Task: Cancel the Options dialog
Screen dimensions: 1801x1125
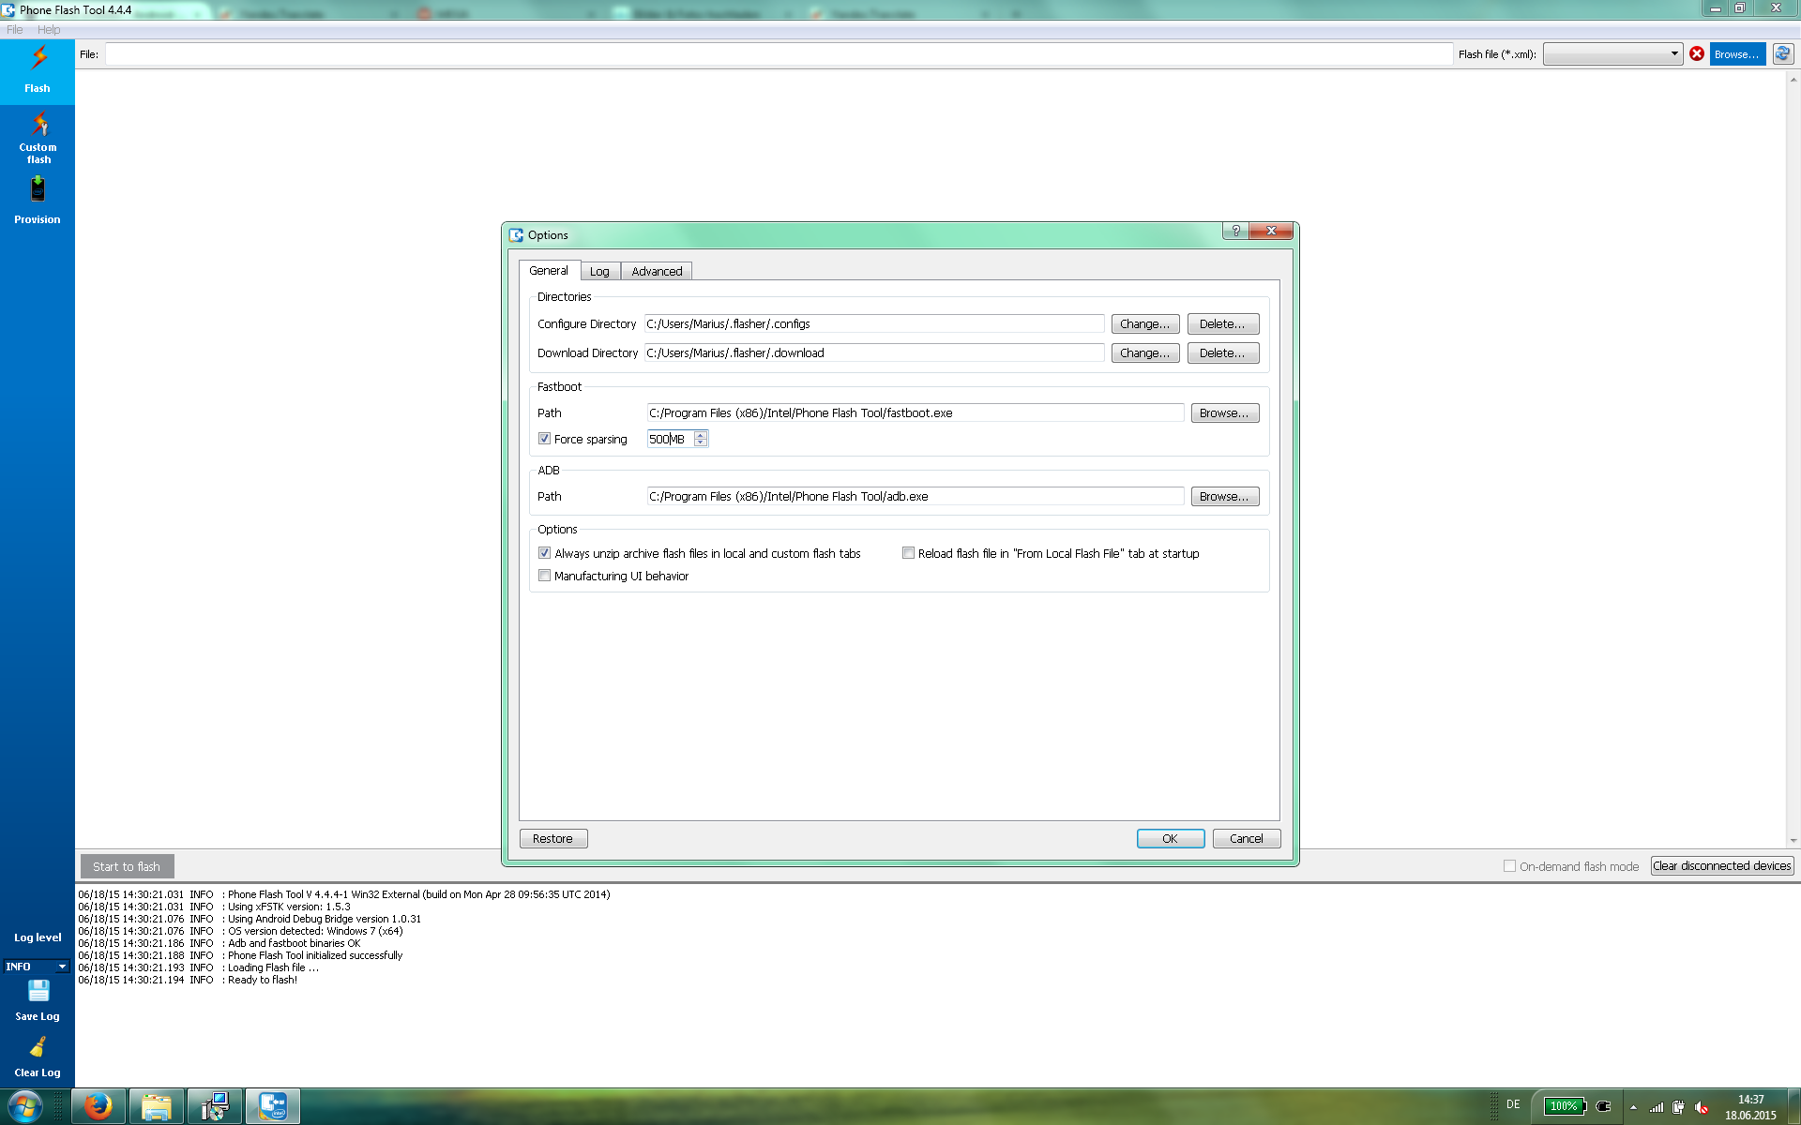Action: tap(1247, 839)
